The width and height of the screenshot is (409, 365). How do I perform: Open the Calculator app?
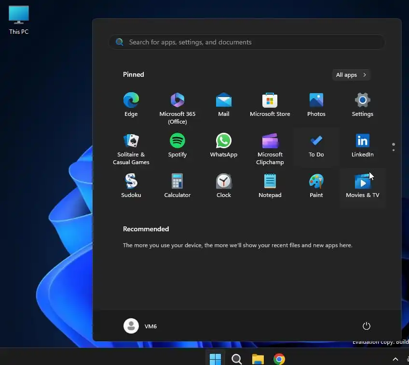click(177, 185)
